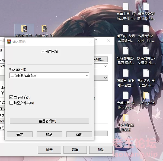163x161 pixels.
Task: Enable the 加密文件名(N) checkbox
Action: point(11,103)
